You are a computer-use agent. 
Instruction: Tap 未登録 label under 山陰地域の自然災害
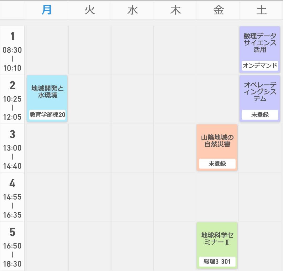pyautogui.click(x=217, y=164)
